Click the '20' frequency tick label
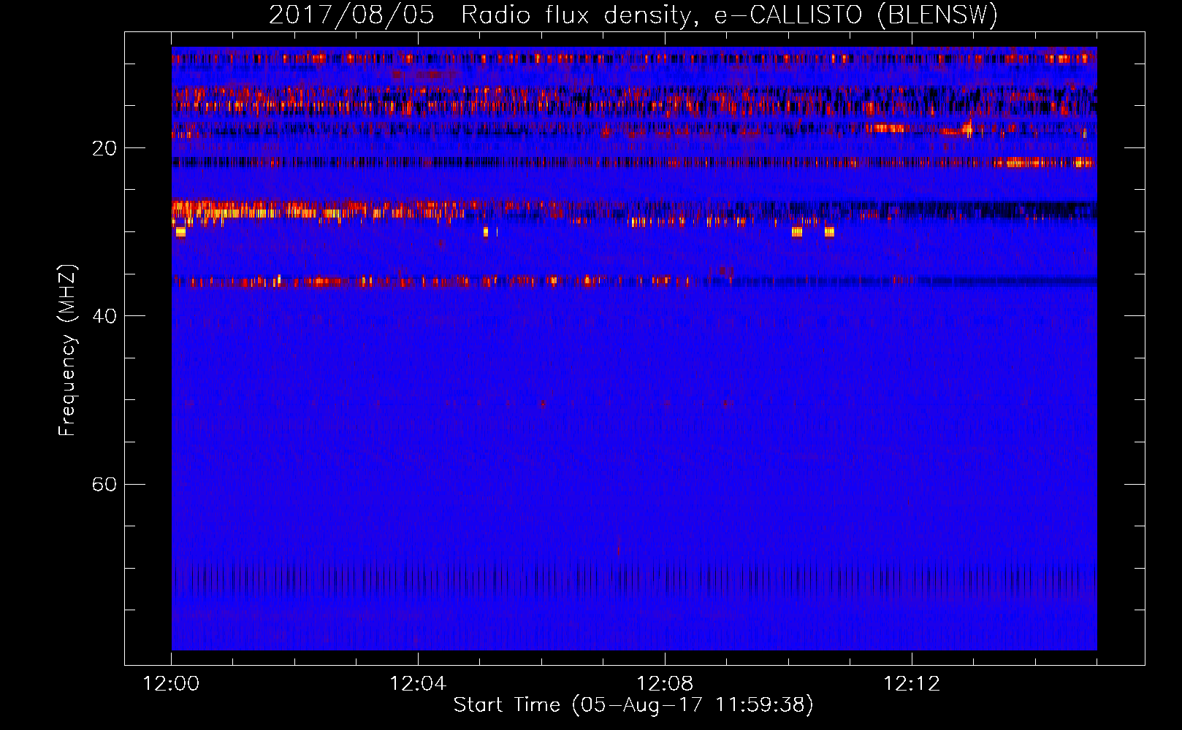1182x730 pixels. coord(104,148)
